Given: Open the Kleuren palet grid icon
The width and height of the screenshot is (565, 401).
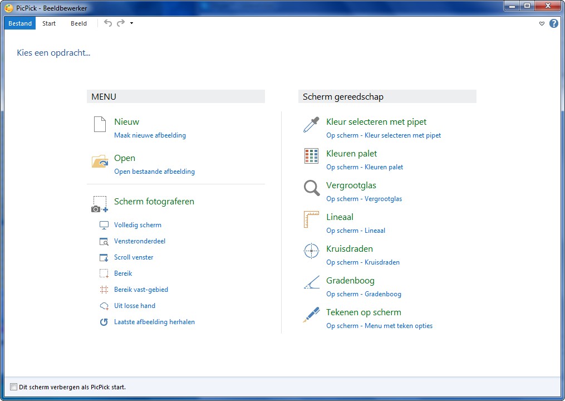Looking at the screenshot, I should (311, 157).
